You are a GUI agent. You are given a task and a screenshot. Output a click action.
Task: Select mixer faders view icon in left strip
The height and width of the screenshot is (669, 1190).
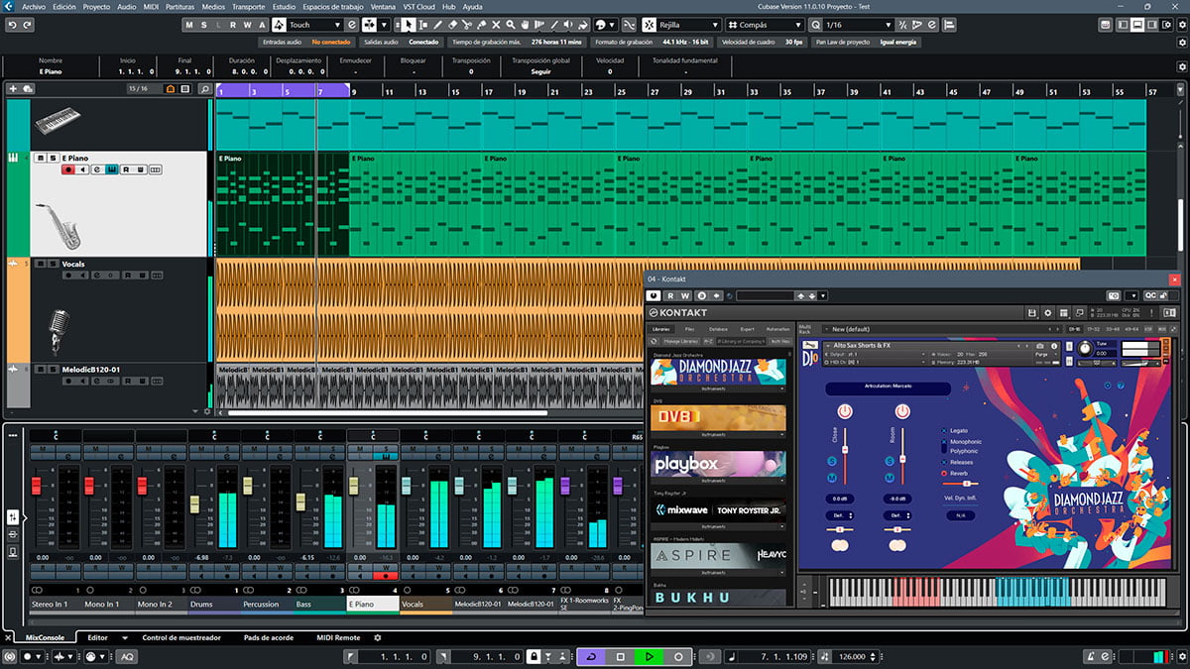(13, 516)
